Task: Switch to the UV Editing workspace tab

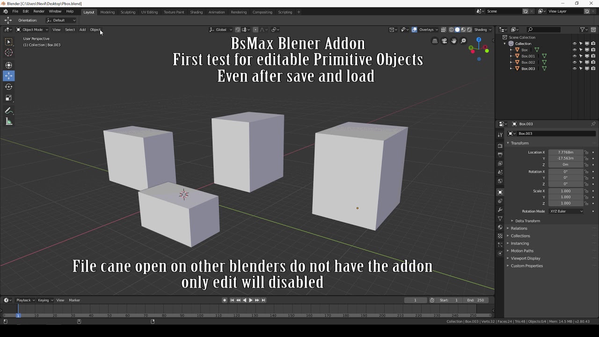Action: tap(149, 12)
